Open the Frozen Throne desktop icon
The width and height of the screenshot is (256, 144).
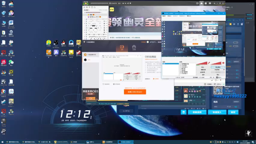[x=4, y=123]
